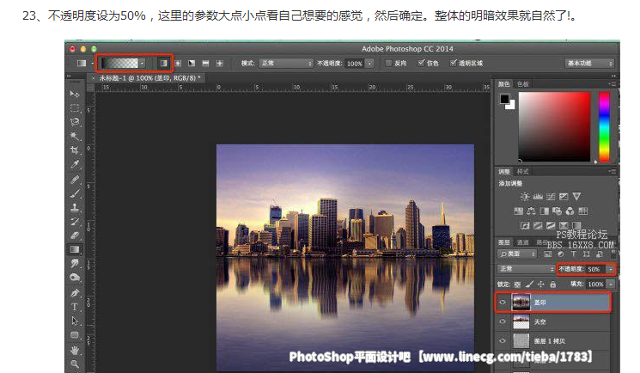Select the Eyedropper tool
The width and height of the screenshot is (640, 373).
coord(75,164)
